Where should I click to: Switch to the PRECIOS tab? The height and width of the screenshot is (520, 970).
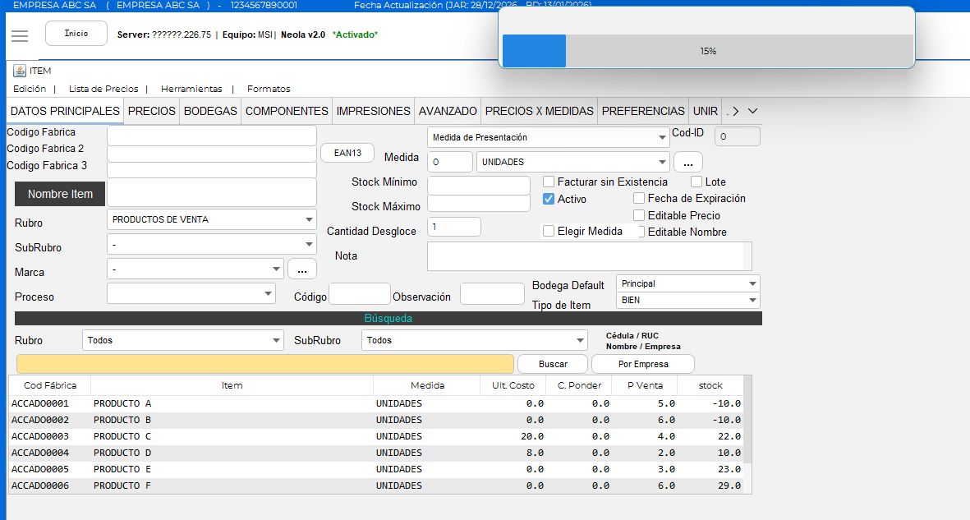(x=152, y=111)
